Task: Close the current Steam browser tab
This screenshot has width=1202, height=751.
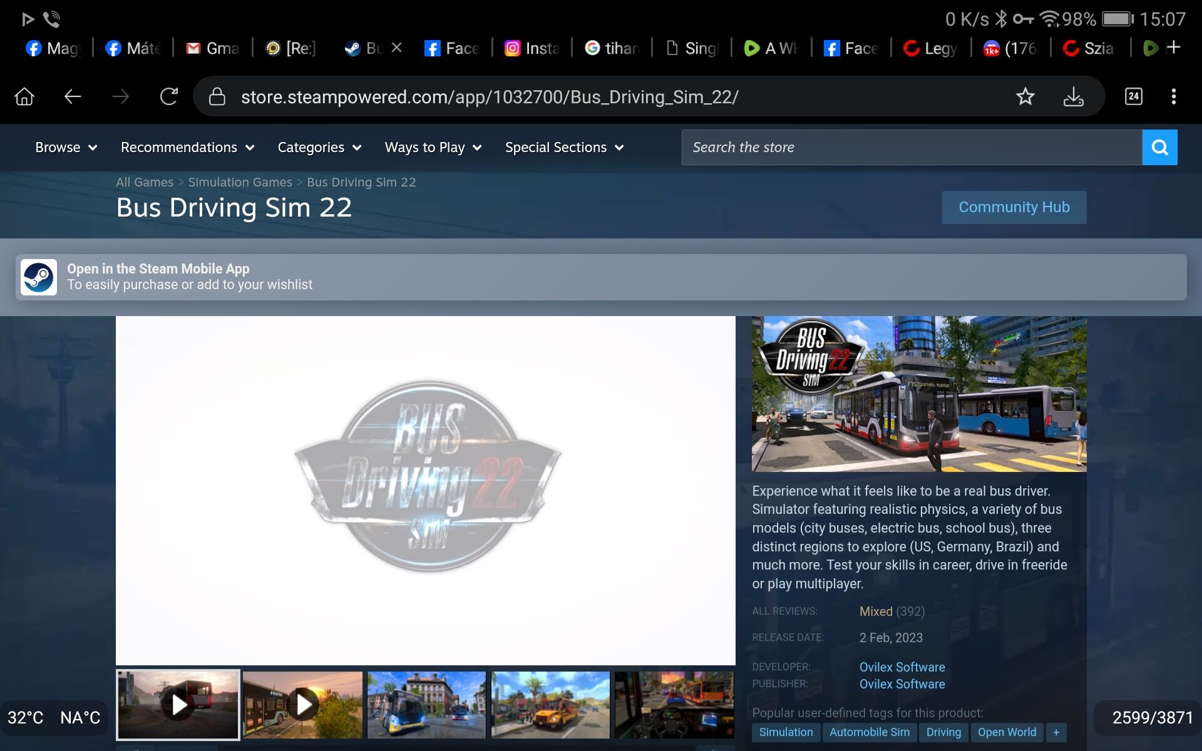Action: 396,48
